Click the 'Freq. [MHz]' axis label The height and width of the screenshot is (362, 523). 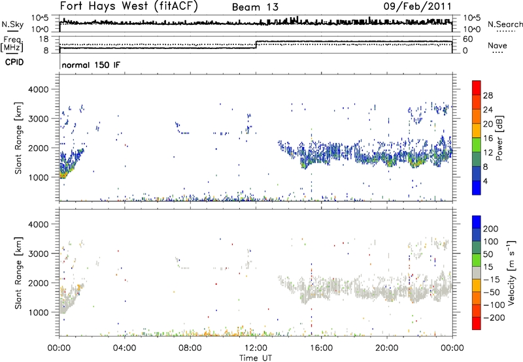pos(12,44)
